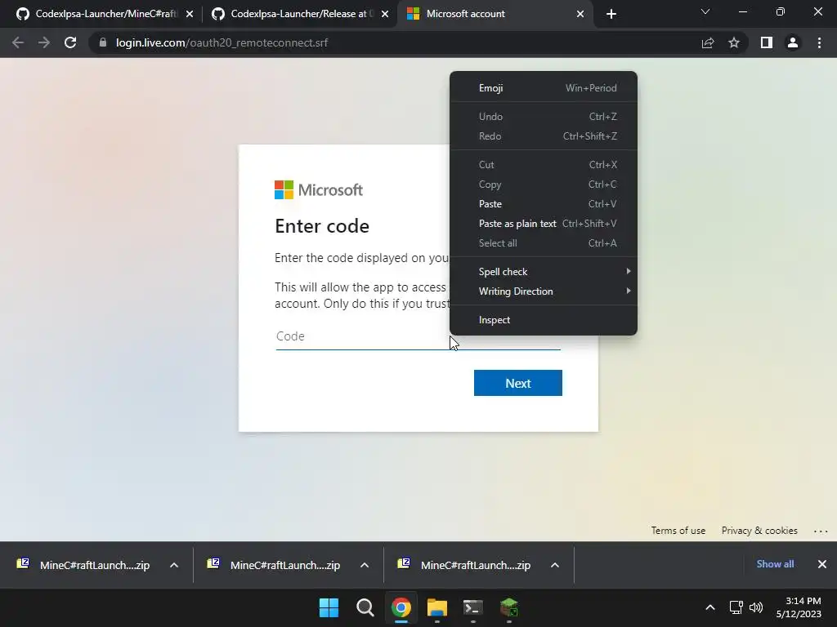Open the browser side panel icon

point(767,42)
